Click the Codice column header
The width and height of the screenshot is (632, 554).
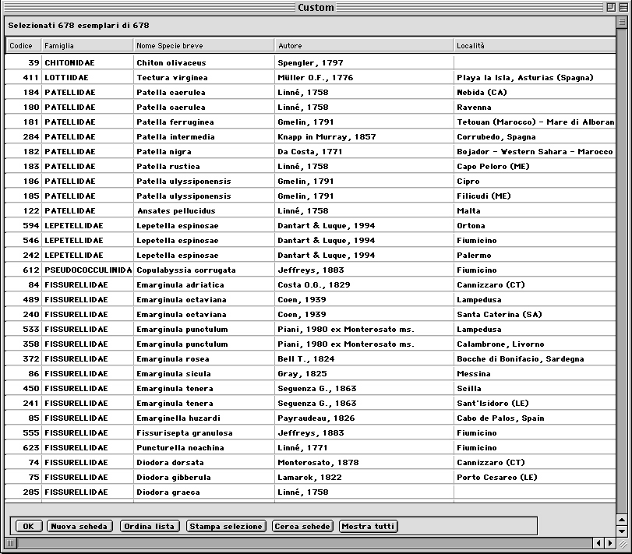pos(21,46)
